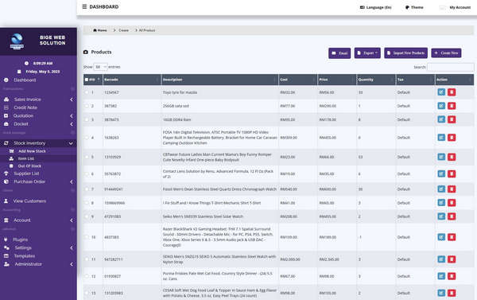
Task: Open Add New Stock submenu item
Action: point(32,151)
